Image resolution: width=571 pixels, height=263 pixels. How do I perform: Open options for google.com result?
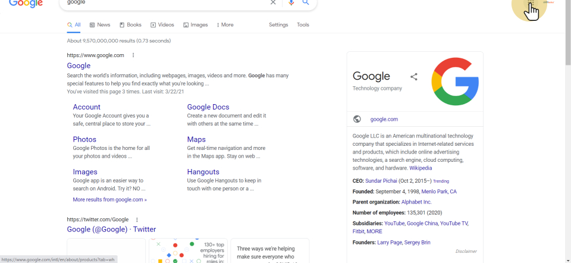point(133,55)
